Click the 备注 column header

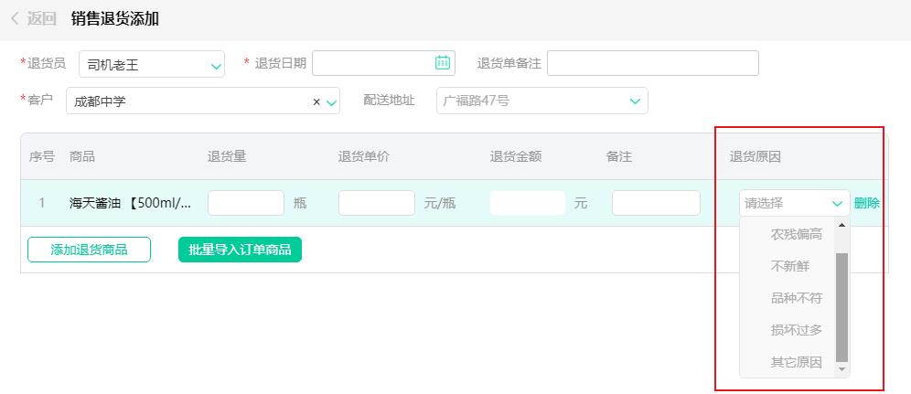(x=618, y=156)
